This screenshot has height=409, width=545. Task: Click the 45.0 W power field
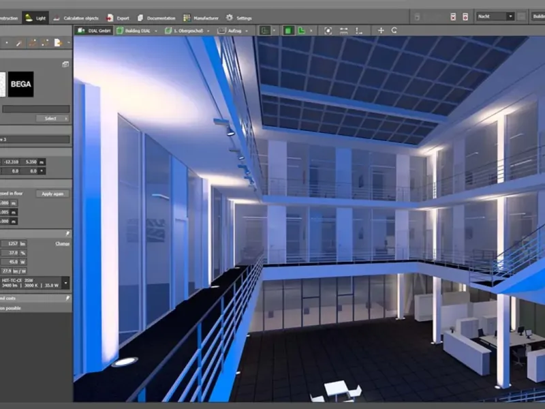click(x=13, y=262)
